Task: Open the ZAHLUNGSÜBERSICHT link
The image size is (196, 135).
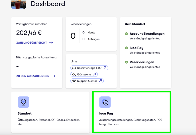Action: pos(35,43)
